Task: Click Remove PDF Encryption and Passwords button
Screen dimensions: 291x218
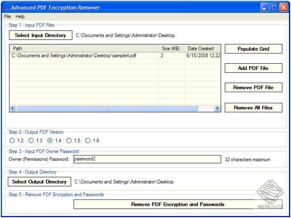Action: coord(178,204)
